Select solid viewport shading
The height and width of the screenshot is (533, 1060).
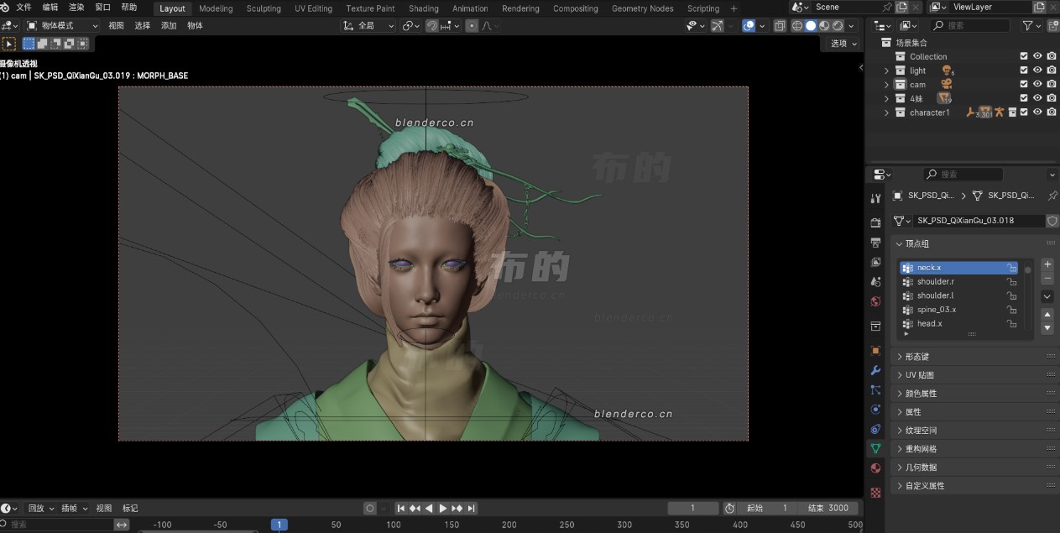point(811,26)
